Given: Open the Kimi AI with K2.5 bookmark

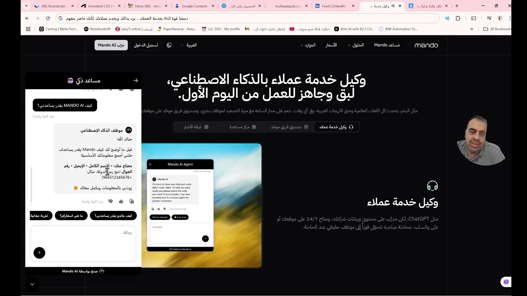Looking at the screenshot, I should pos(354,29).
